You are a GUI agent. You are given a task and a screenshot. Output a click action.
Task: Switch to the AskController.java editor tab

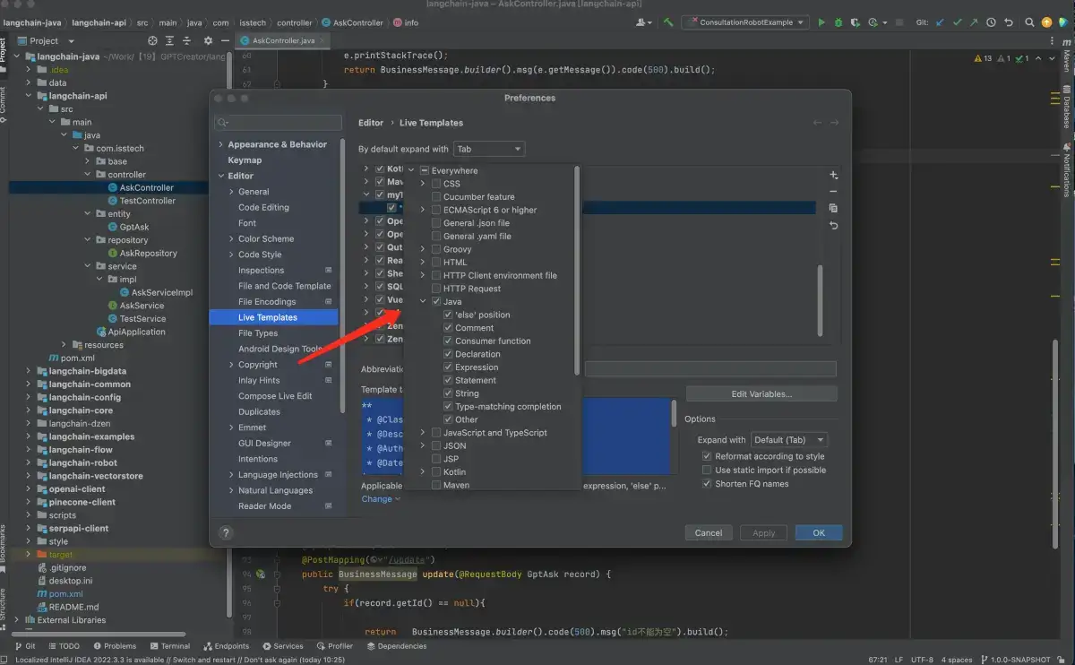(282, 40)
